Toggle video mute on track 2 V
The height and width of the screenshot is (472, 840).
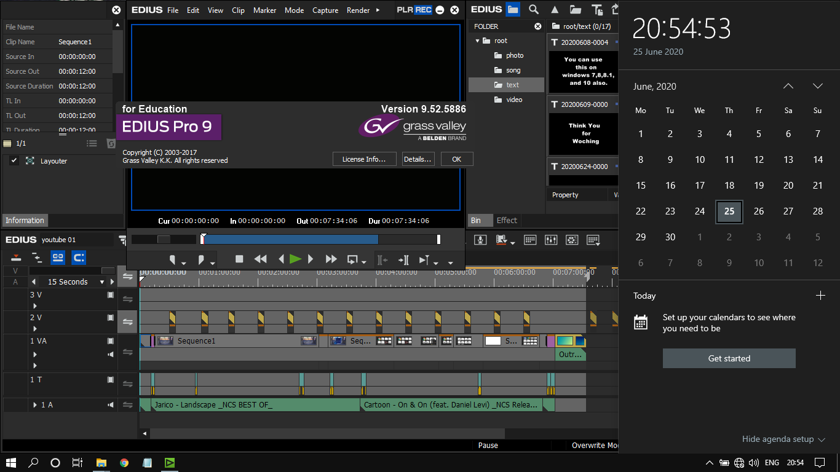(x=111, y=318)
